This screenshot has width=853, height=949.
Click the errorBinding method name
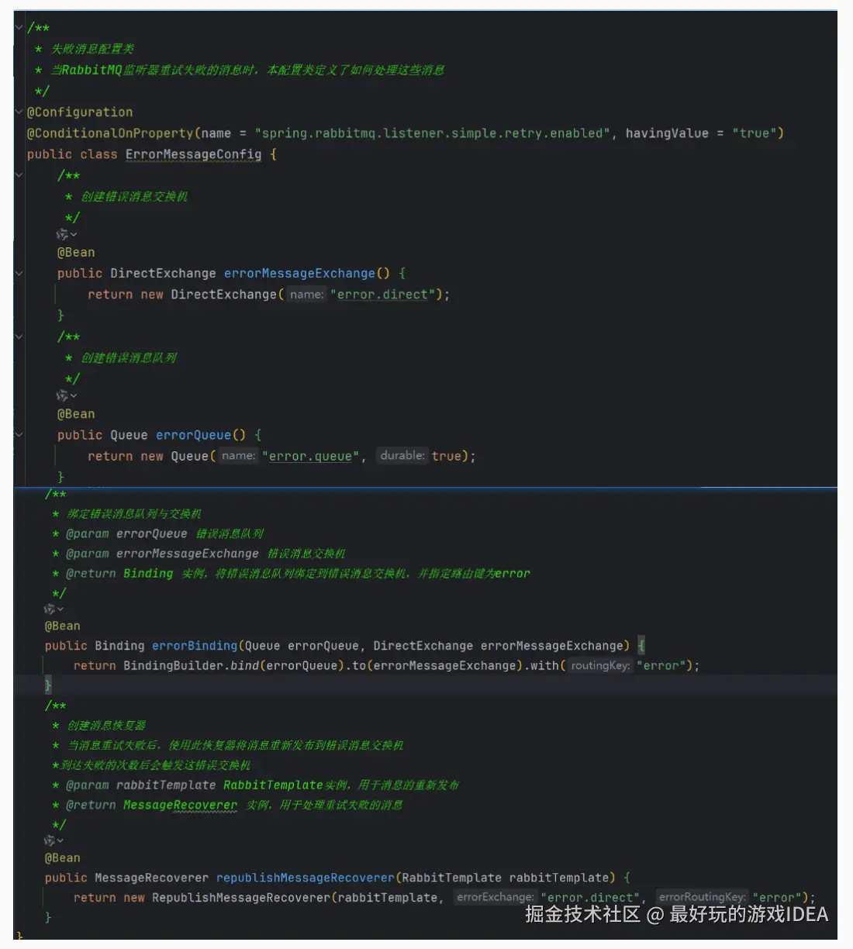195,646
